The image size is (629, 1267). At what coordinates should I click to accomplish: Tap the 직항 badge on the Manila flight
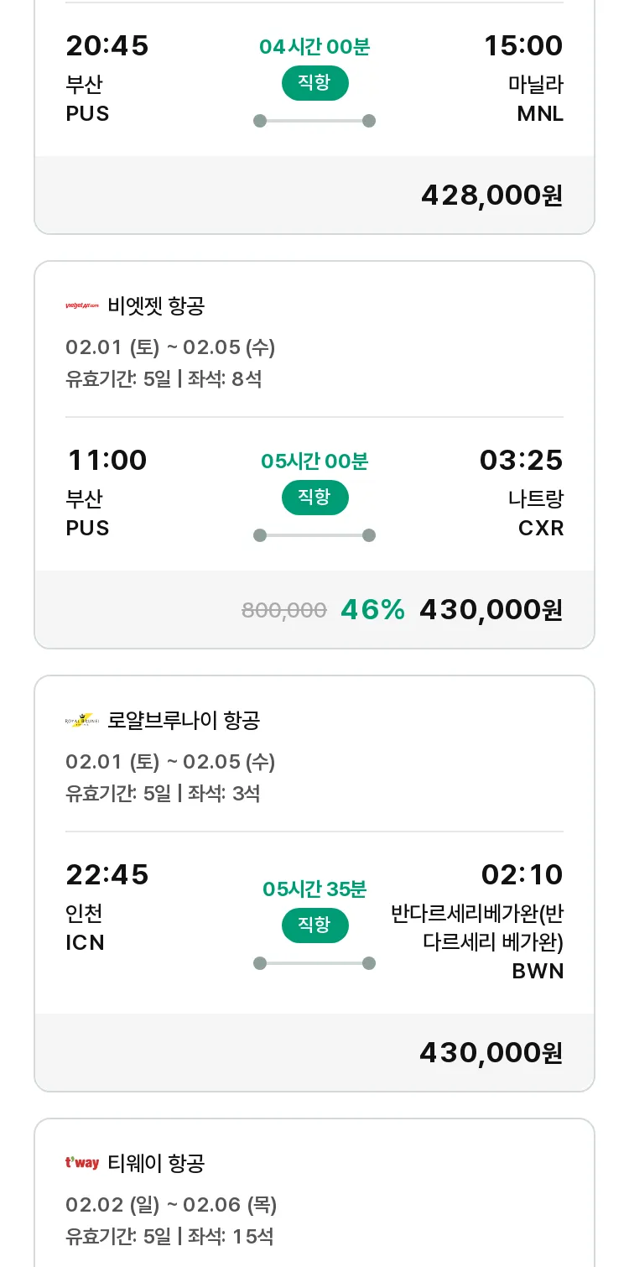[314, 83]
